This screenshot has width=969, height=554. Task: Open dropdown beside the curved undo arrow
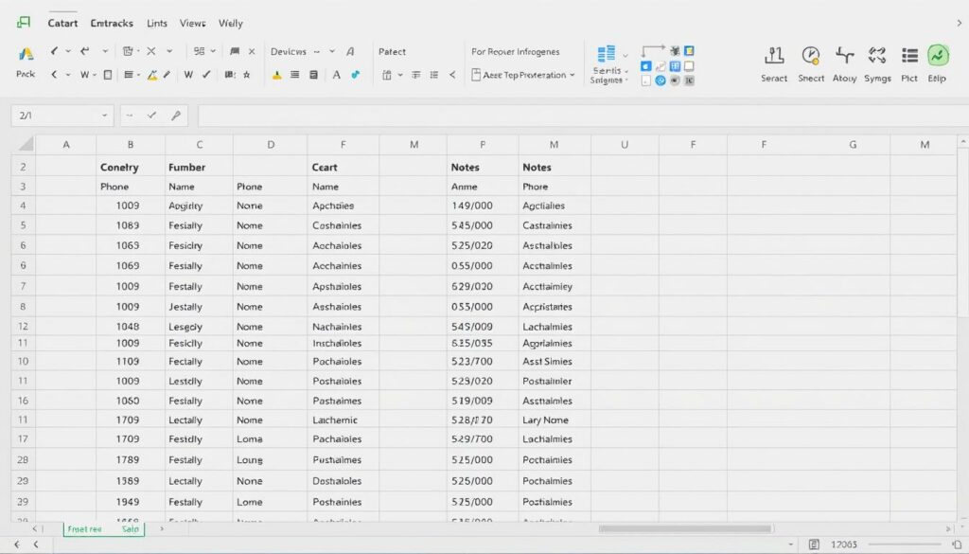[105, 51]
